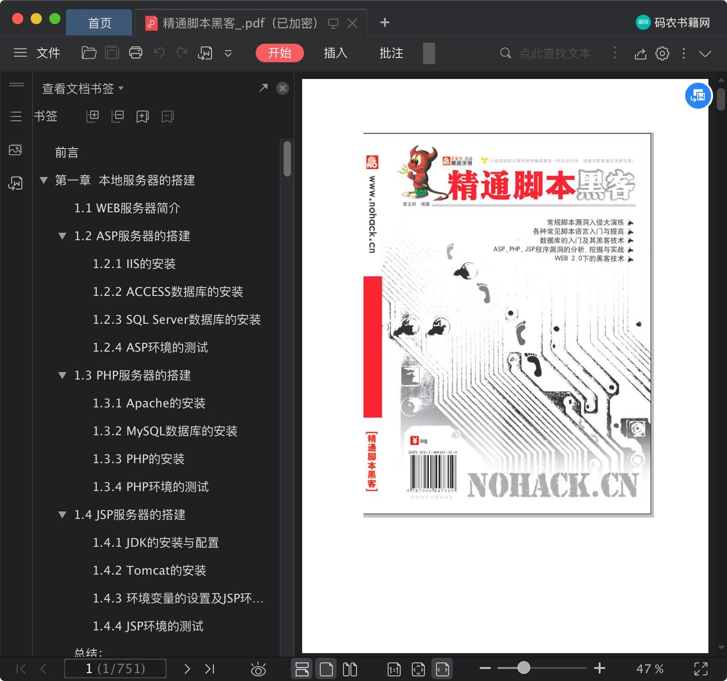Click the page number field 1 (1/751)
The width and height of the screenshot is (727, 681).
coord(115,668)
